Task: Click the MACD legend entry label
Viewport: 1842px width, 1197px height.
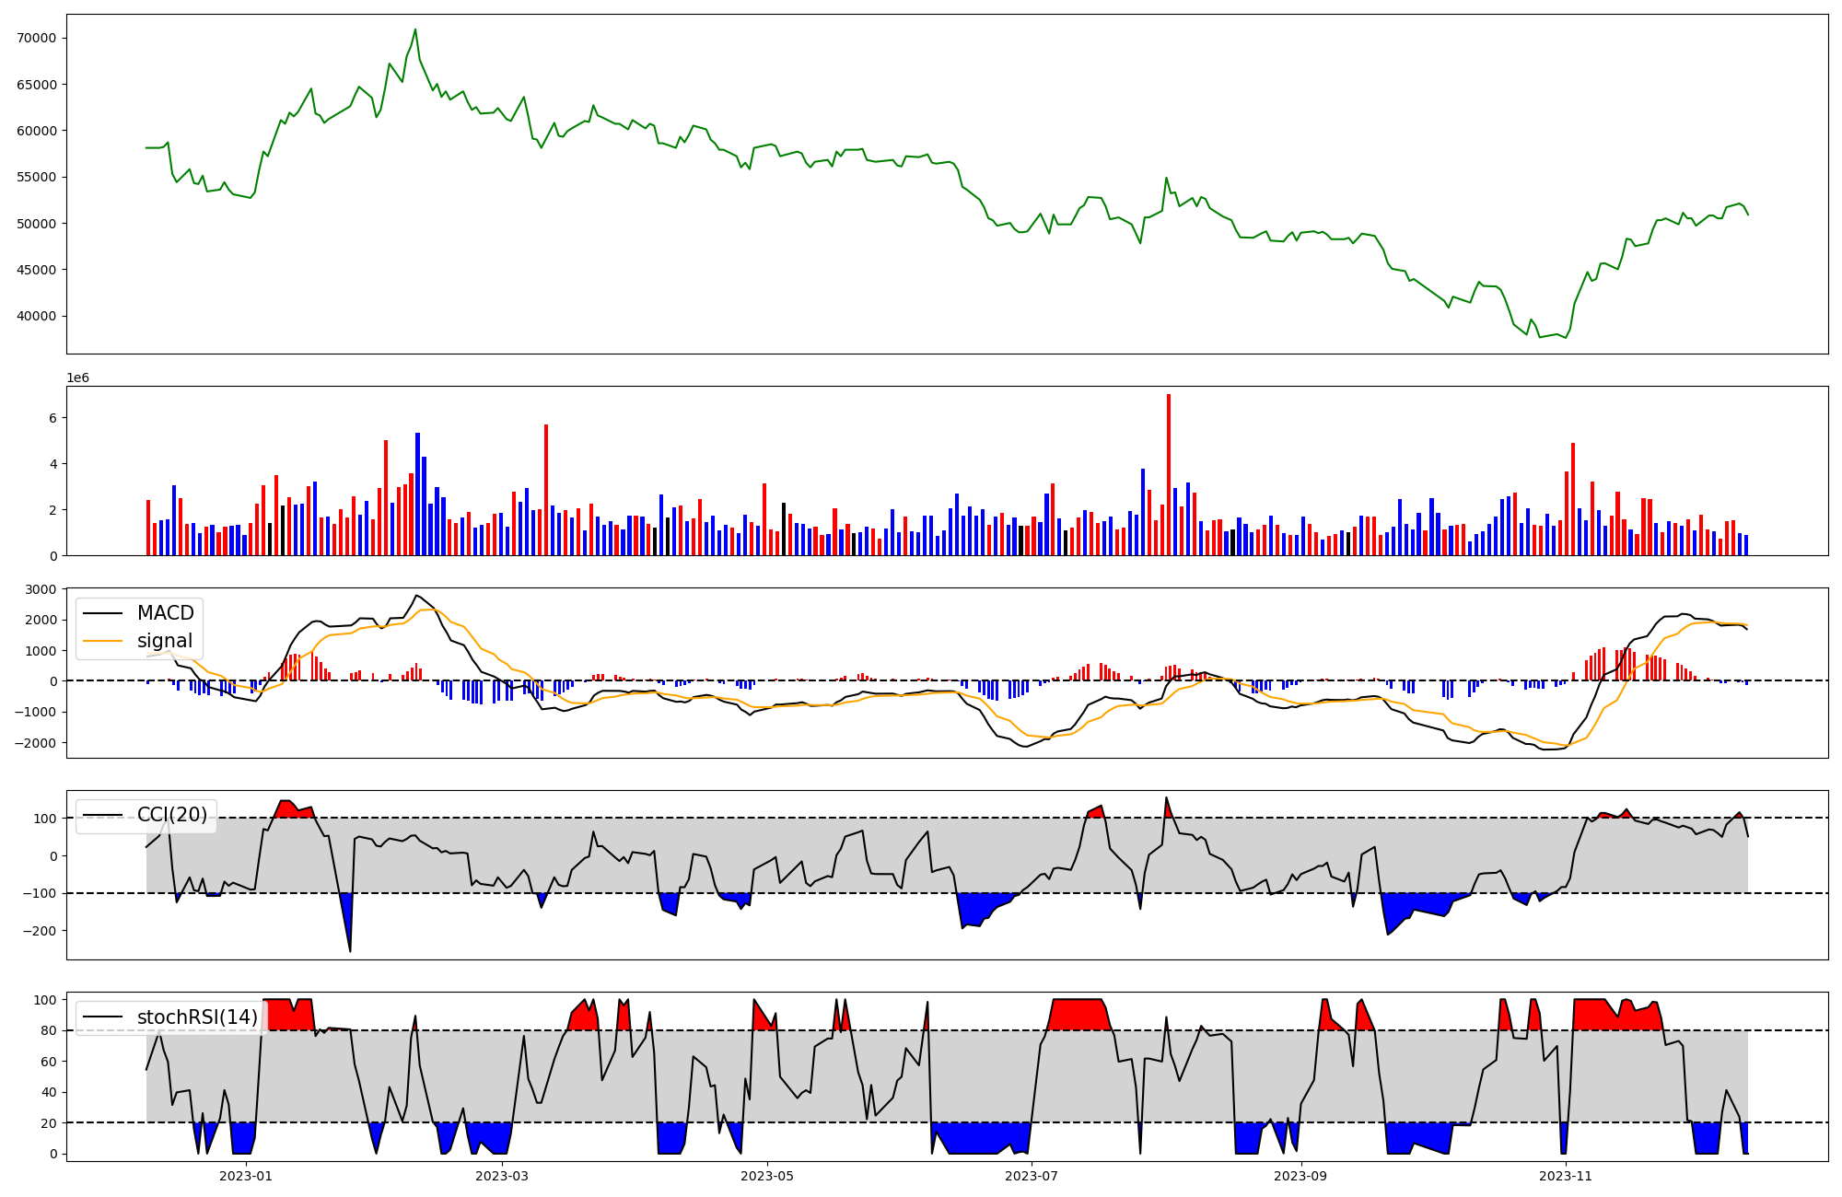Action: coord(165,613)
